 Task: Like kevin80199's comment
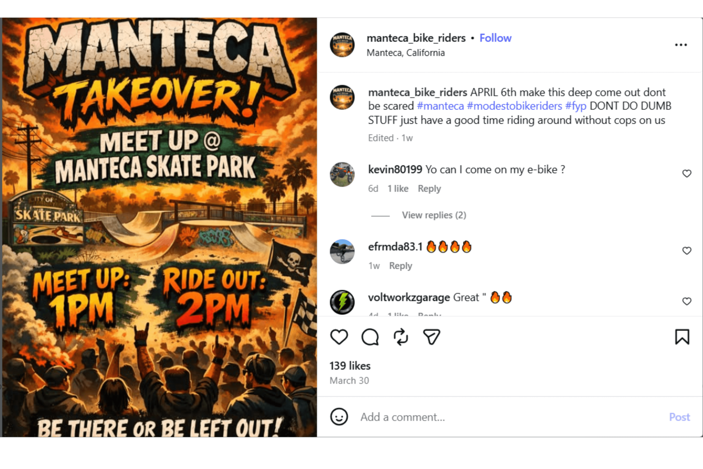pos(687,173)
